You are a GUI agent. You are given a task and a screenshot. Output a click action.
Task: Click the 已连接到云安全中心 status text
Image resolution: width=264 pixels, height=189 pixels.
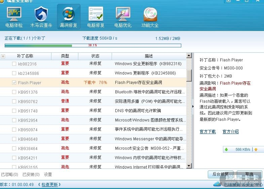point(243,184)
